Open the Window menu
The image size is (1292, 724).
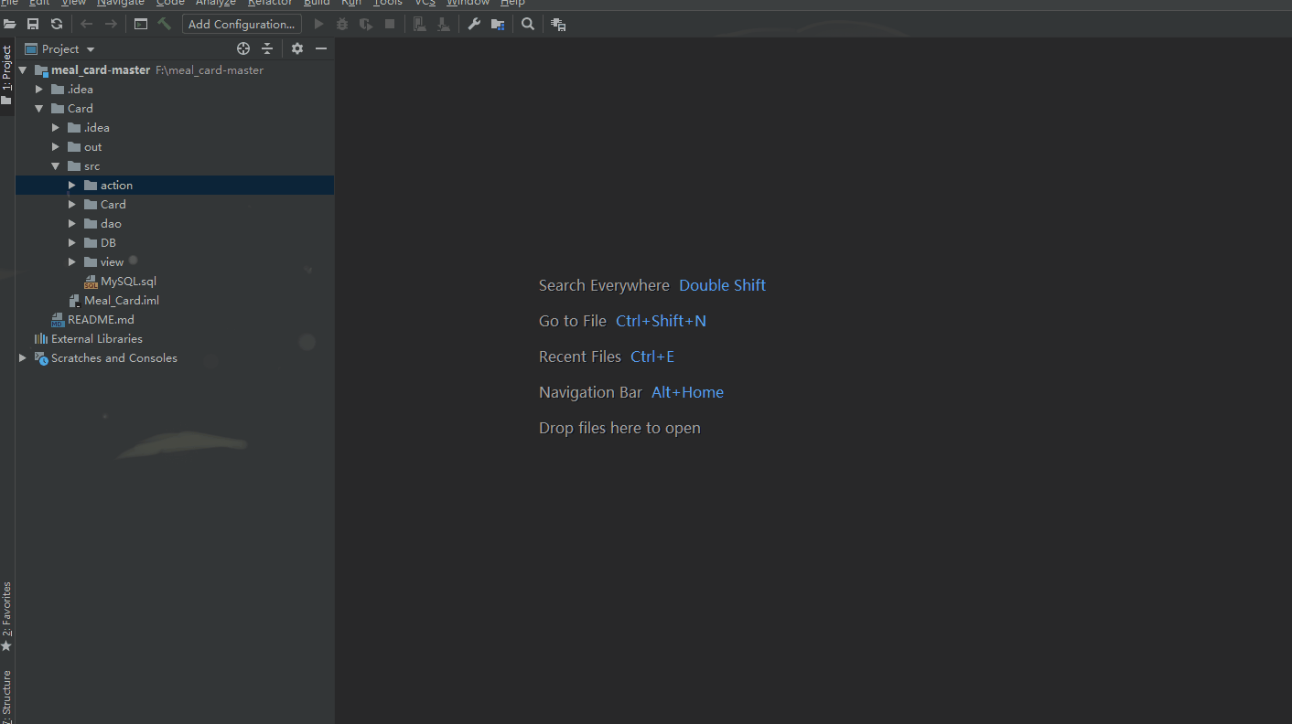[x=468, y=3]
